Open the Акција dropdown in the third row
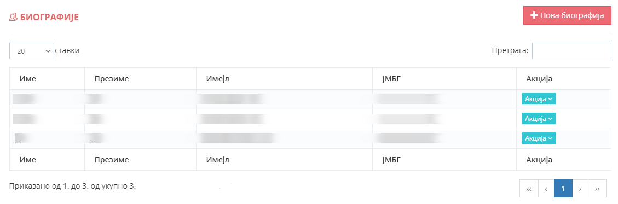 [539, 138]
